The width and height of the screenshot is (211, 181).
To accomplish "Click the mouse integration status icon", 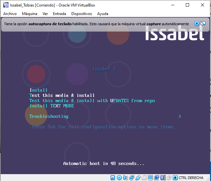I will [169, 178].
